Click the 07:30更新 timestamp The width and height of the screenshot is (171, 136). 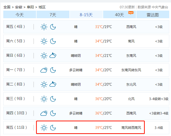(x=127, y=7)
